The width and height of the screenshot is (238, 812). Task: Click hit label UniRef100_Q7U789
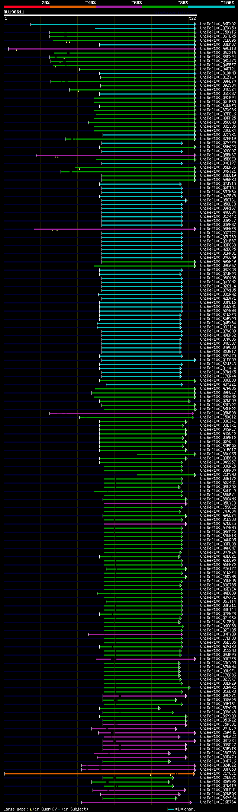coord(218,237)
